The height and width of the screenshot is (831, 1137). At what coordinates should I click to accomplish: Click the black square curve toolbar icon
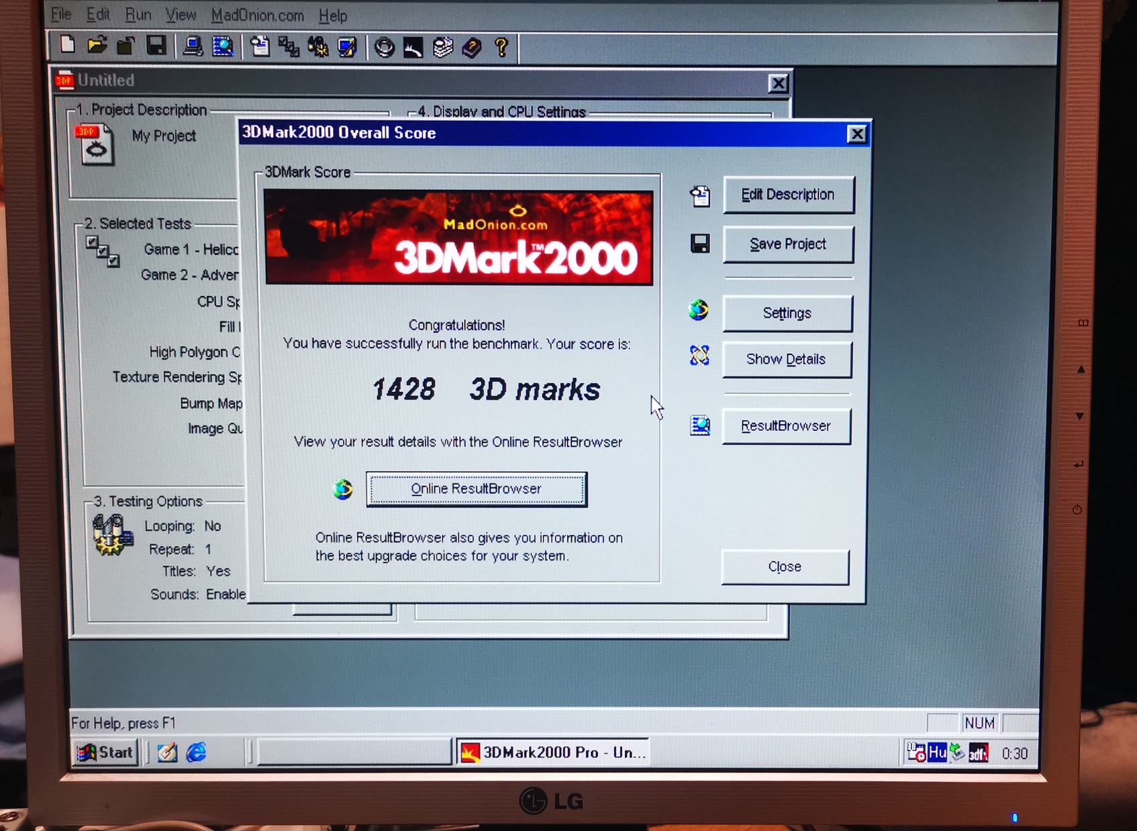(413, 48)
